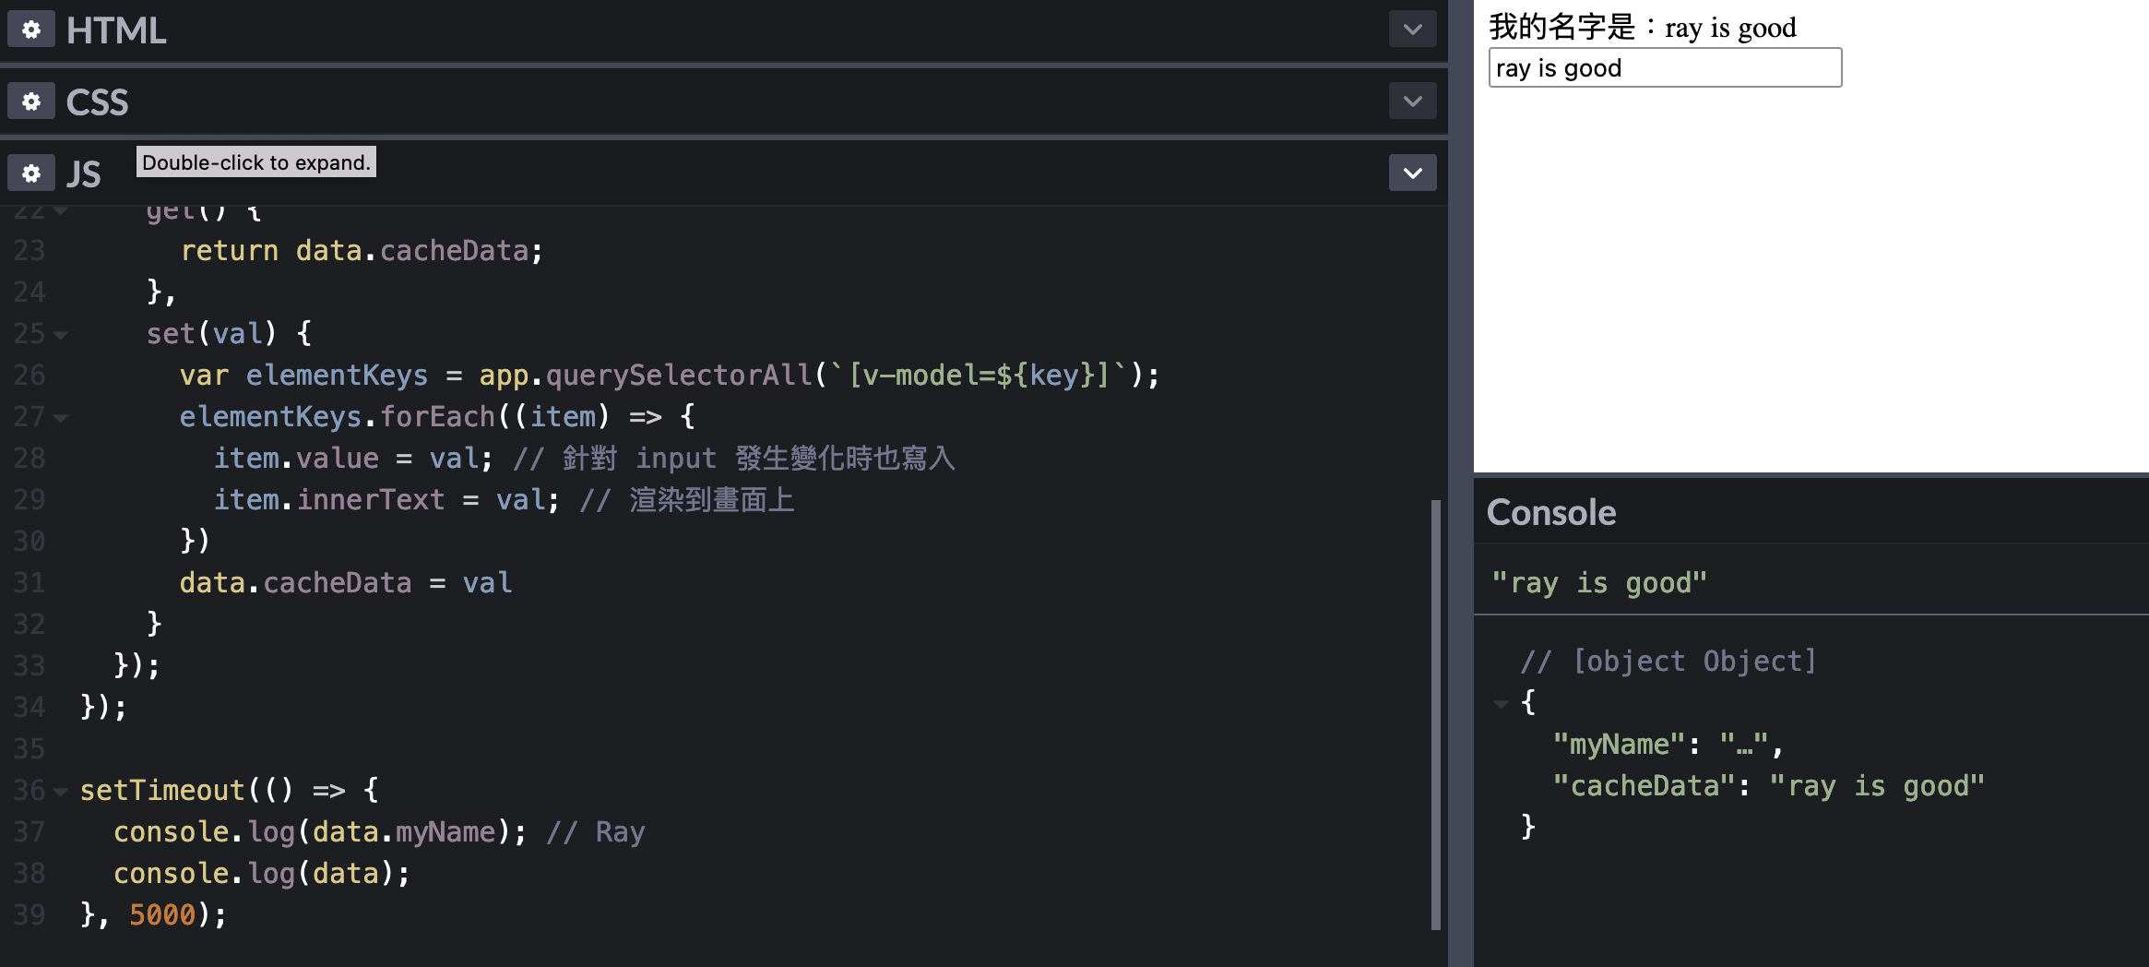Viewport: 2149px width, 967px height.
Task: Collapse code fold arrow at line 22
Action: pos(61,211)
